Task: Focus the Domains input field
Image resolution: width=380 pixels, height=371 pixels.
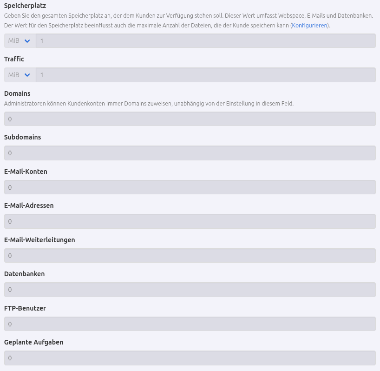Action: pos(190,119)
